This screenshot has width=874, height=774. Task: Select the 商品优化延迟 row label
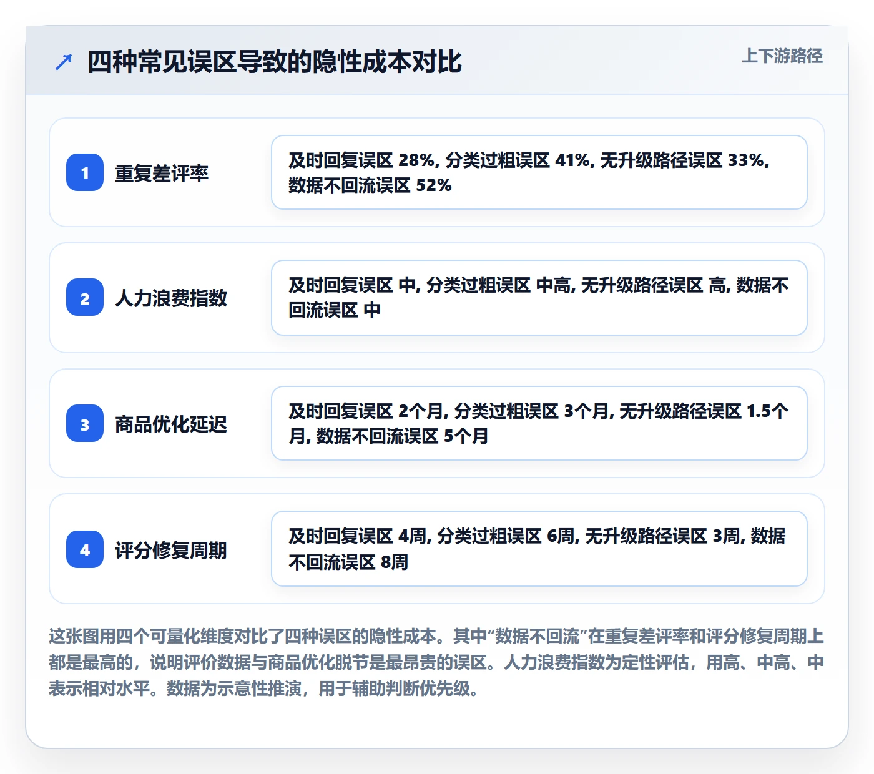tap(171, 424)
